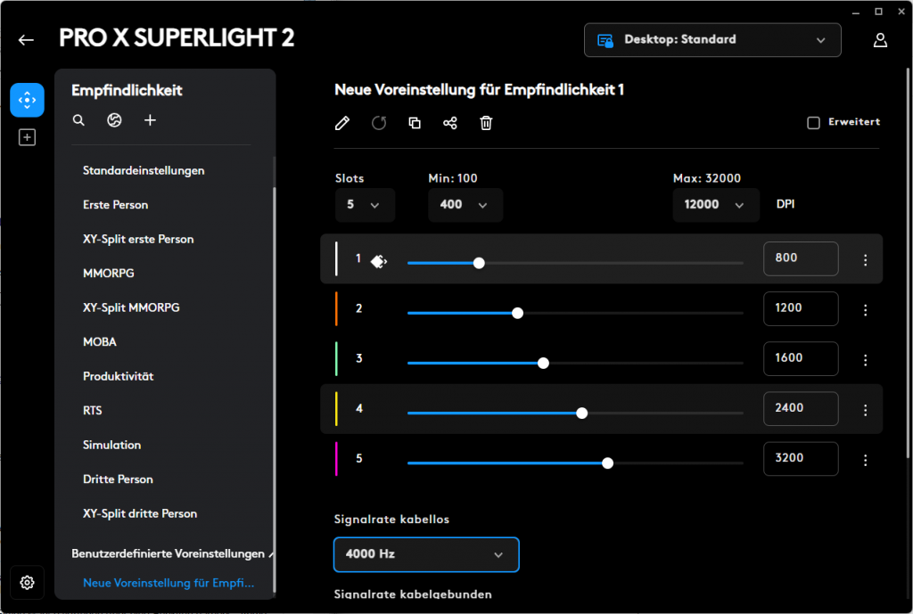Go back using the left arrow
This screenshot has height=614, width=913.
coord(26,39)
